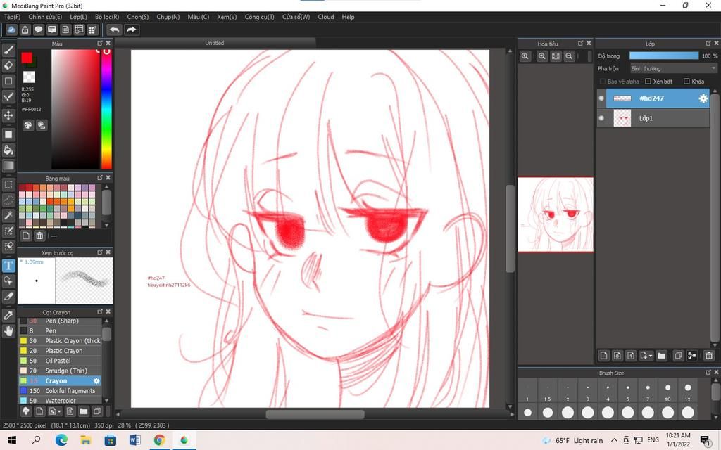Open the Bộ lọc(R) menu
The image size is (721, 450).
tap(107, 17)
